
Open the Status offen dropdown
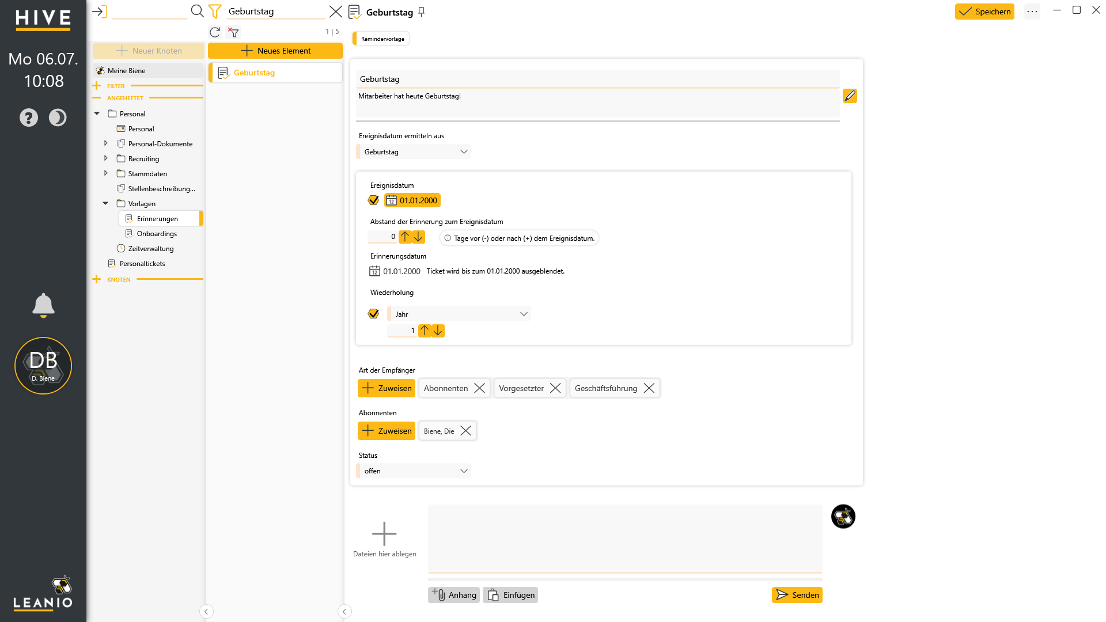pos(414,471)
